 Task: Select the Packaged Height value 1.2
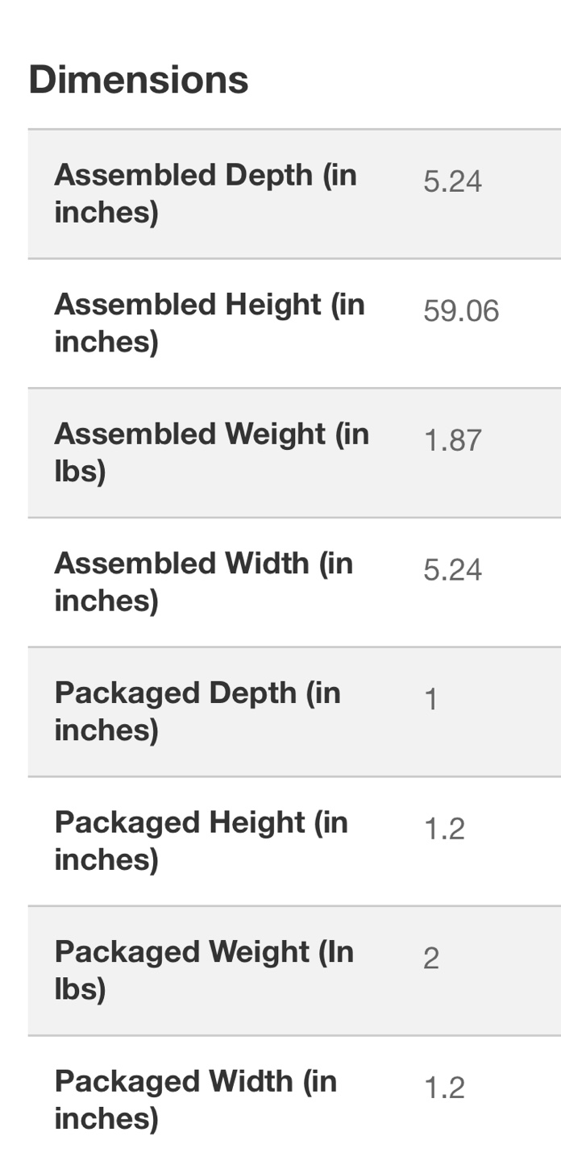(x=444, y=829)
